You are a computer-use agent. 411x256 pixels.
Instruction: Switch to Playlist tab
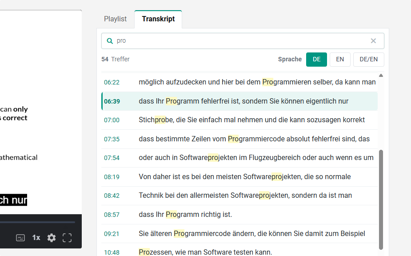click(116, 19)
